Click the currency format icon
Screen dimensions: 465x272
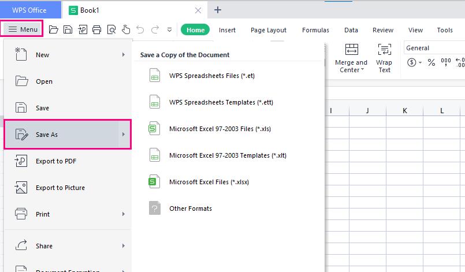[x=411, y=62]
